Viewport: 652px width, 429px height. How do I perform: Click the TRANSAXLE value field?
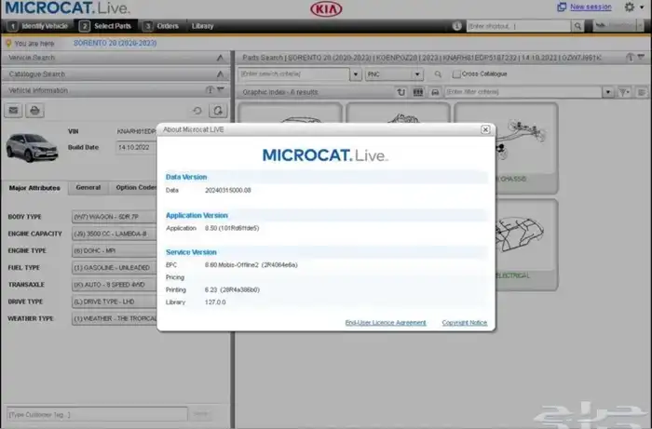114,285
